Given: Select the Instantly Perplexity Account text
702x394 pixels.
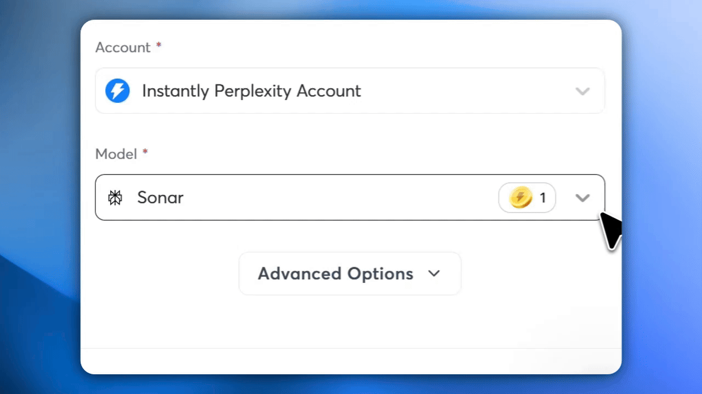Looking at the screenshot, I should pyautogui.click(x=251, y=91).
